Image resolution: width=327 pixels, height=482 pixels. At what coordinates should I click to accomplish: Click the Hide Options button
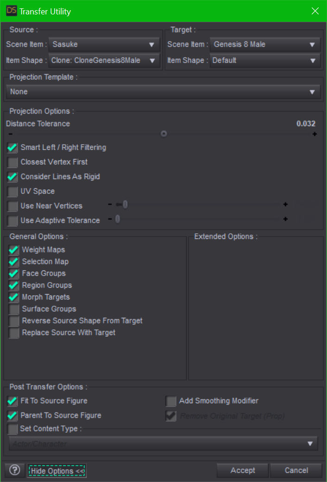pos(57,471)
